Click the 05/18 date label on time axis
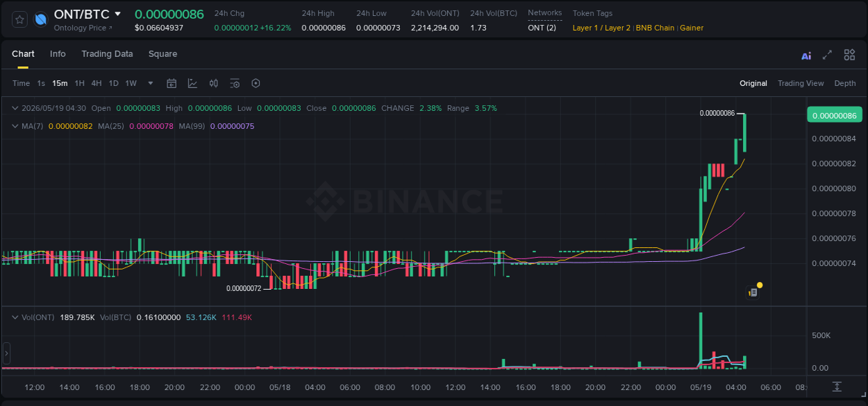Viewport: 868px width, 406px height. click(280, 387)
